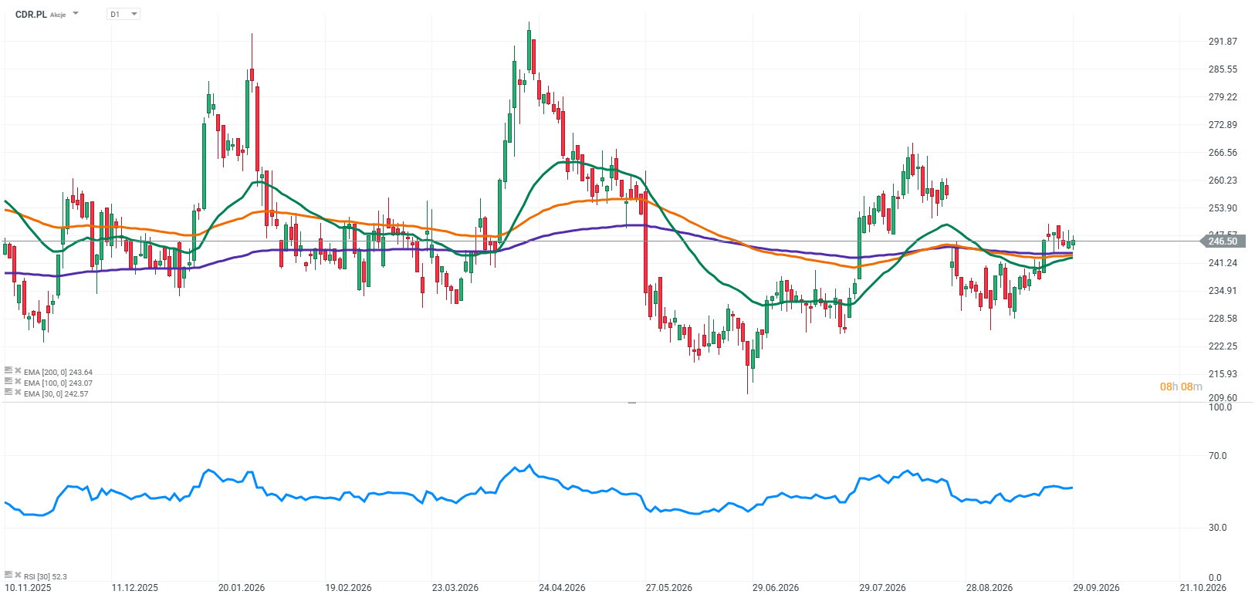Click the 29.09.2026 date on time axis
Image resolution: width=1255 pixels, height=601 pixels.
(x=1097, y=588)
